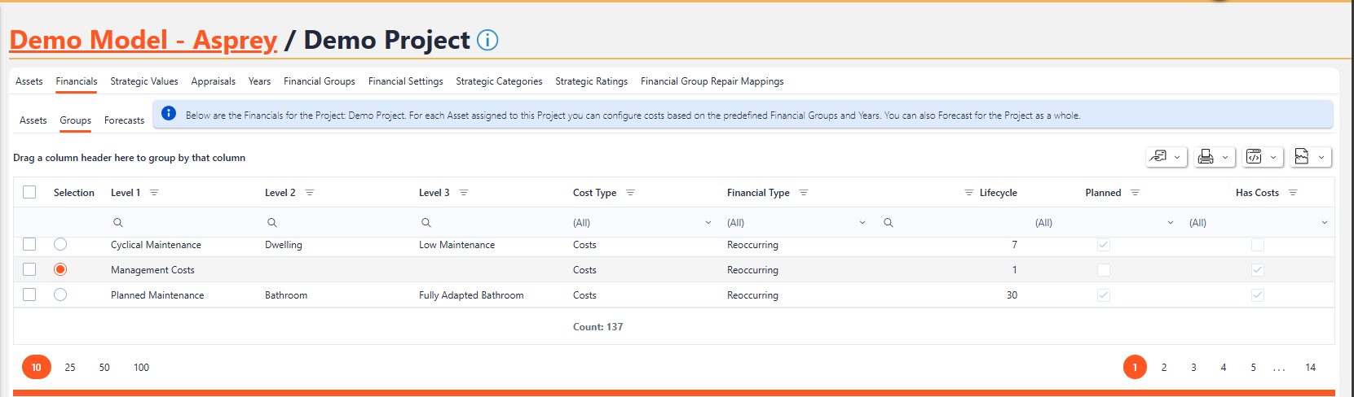Set page size to 50 rows
This screenshot has width=1354, height=397.
coord(104,368)
